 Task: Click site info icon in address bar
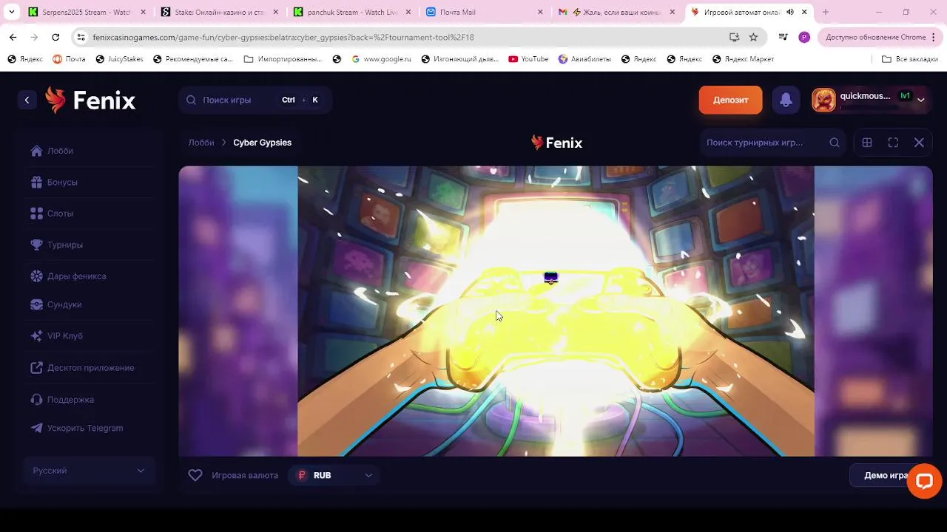click(81, 37)
